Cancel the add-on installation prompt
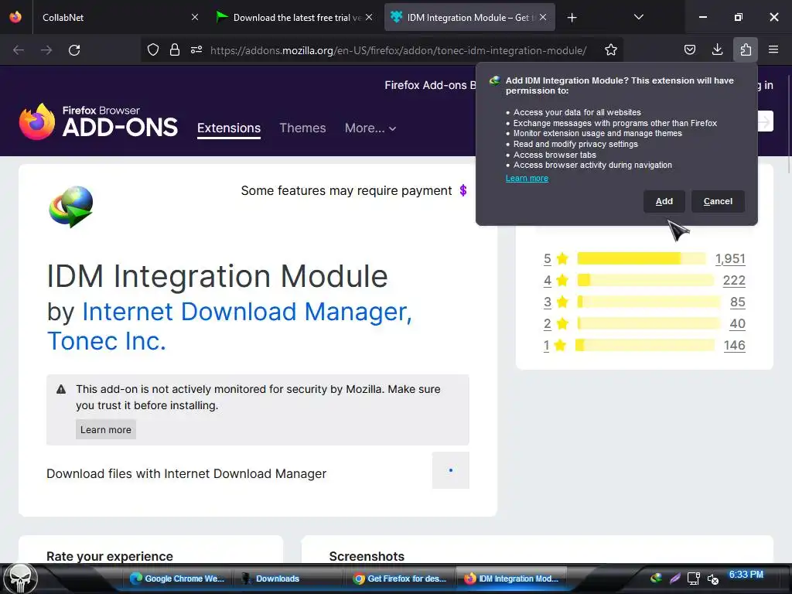The height and width of the screenshot is (594, 792). click(718, 201)
